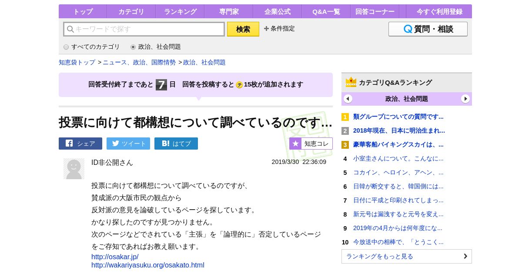Open the ランキング tab

(x=180, y=11)
